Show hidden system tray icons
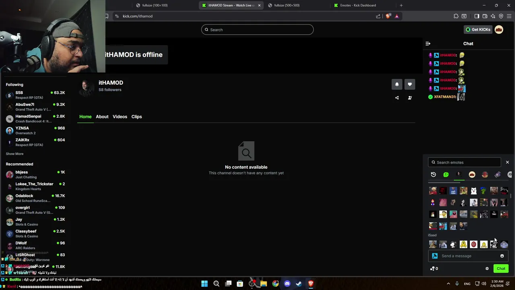 pyautogui.click(x=448, y=284)
